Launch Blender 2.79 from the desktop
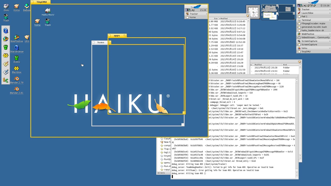 coord(17,80)
